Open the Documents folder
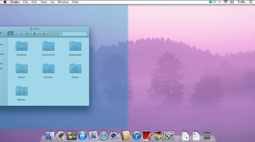255x142 pixels. coord(48,46)
